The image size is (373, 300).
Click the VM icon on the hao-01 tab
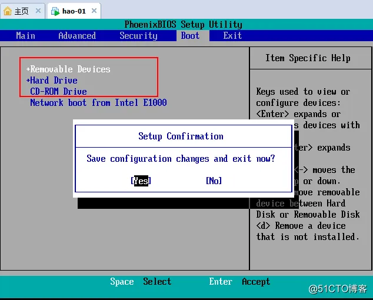tap(55, 11)
